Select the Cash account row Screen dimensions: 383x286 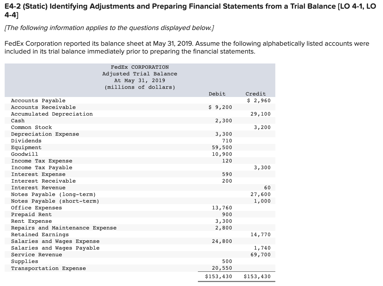point(17,121)
